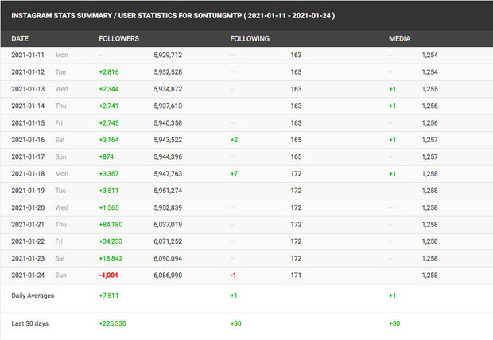
Task: Select the +84,180 follower gain value
Action: tap(111, 223)
